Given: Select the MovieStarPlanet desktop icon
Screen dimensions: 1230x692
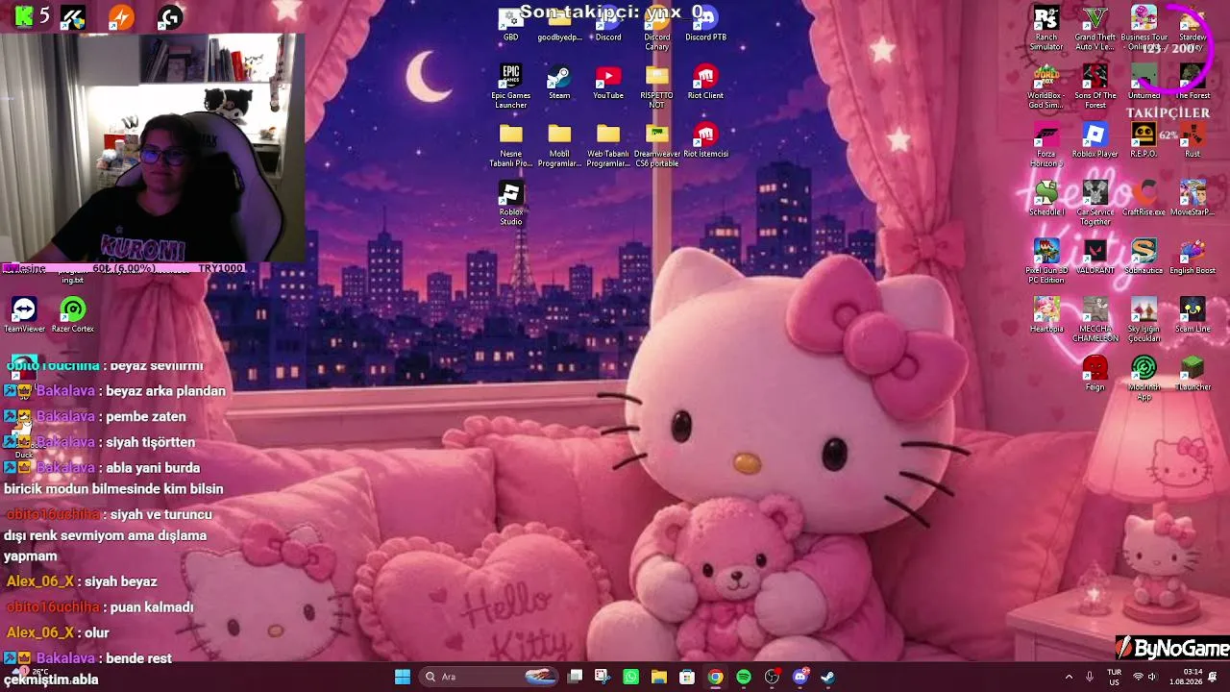Looking at the screenshot, I should pos(1193,199).
